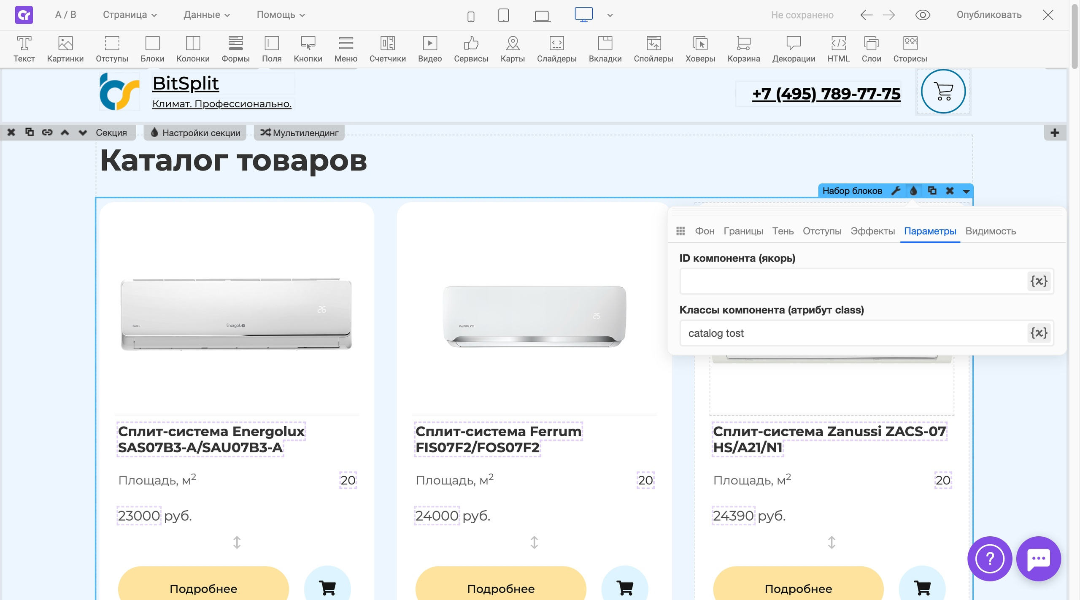The image size is (1080, 600).
Task: Open Набор блоков wrench settings
Action: point(896,191)
